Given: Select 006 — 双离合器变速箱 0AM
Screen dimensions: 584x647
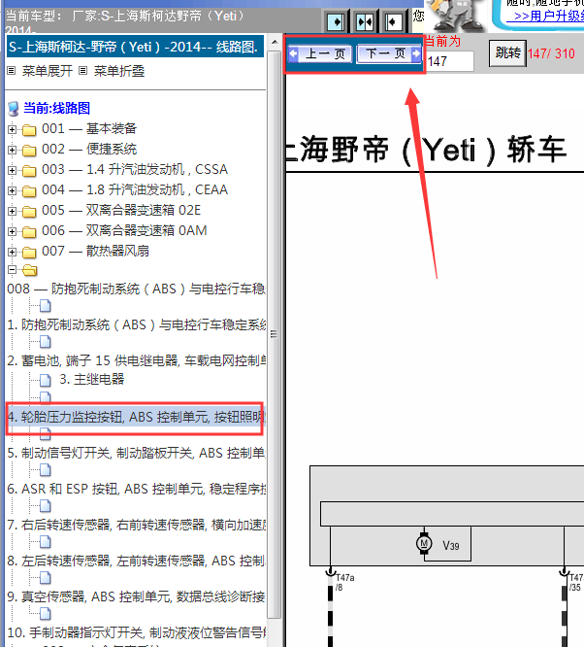Looking at the screenshot, I should click(124, 230).
